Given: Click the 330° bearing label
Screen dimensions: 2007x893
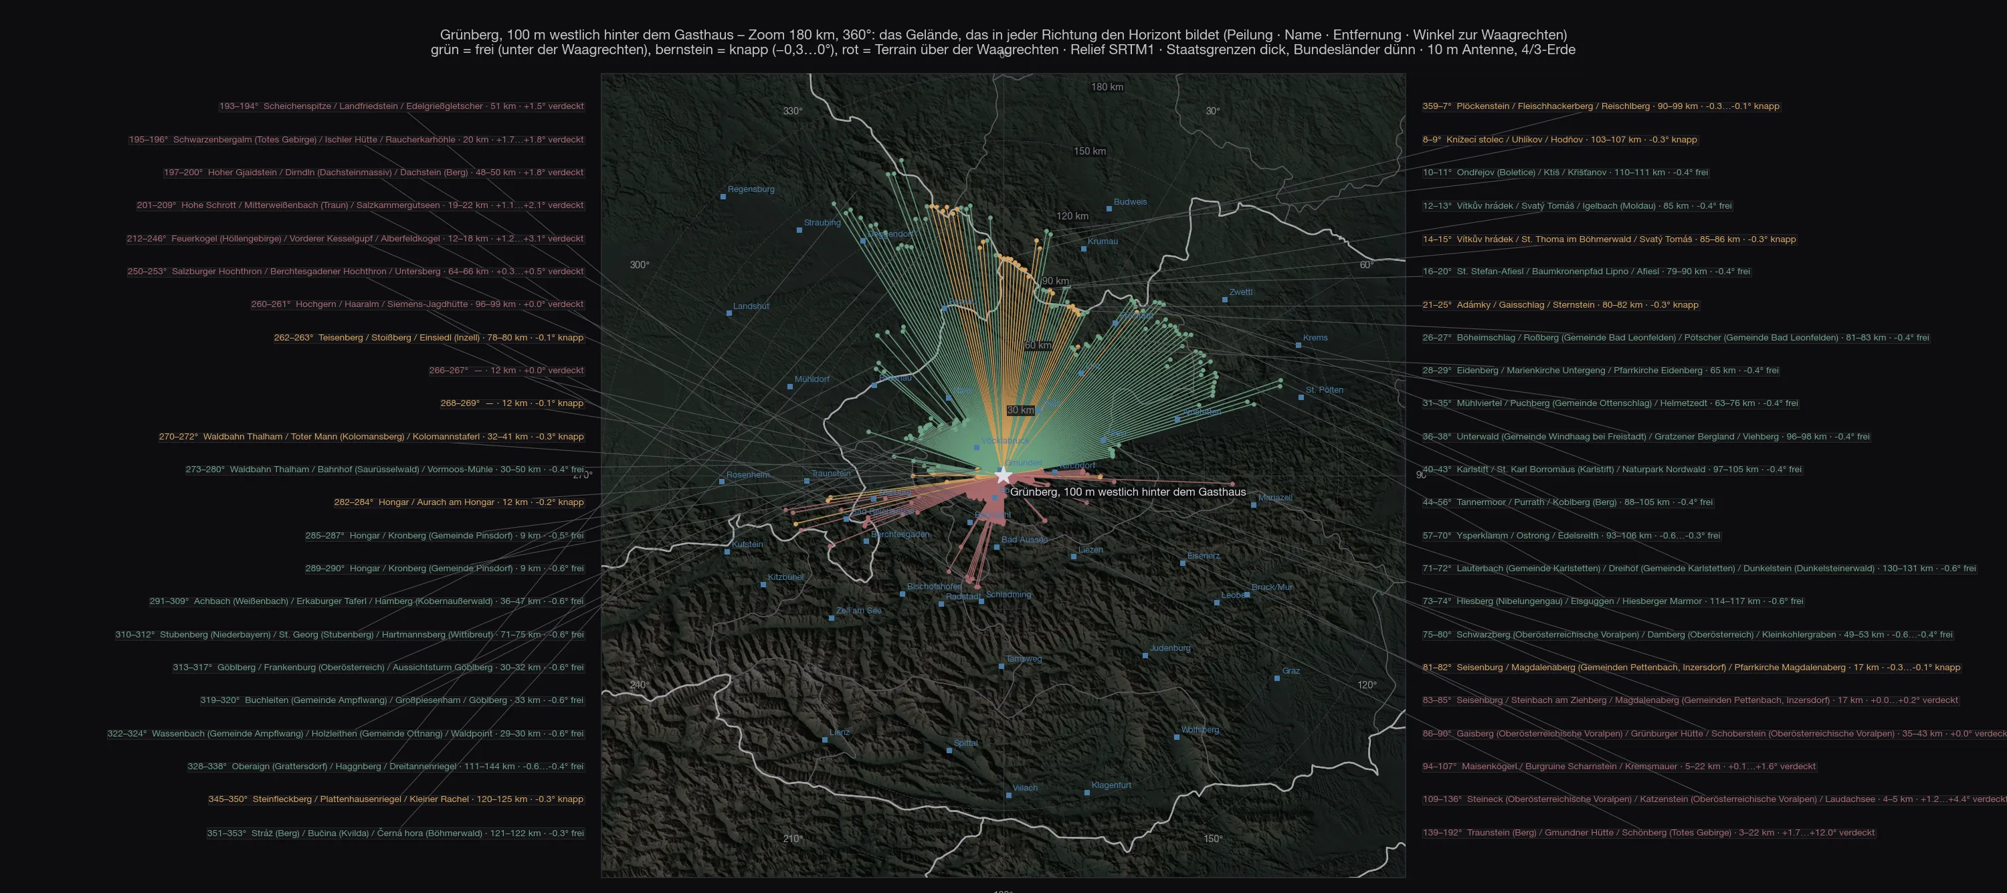Looking at the screenshot, I should pyautogui.click(x=792, y=112).
